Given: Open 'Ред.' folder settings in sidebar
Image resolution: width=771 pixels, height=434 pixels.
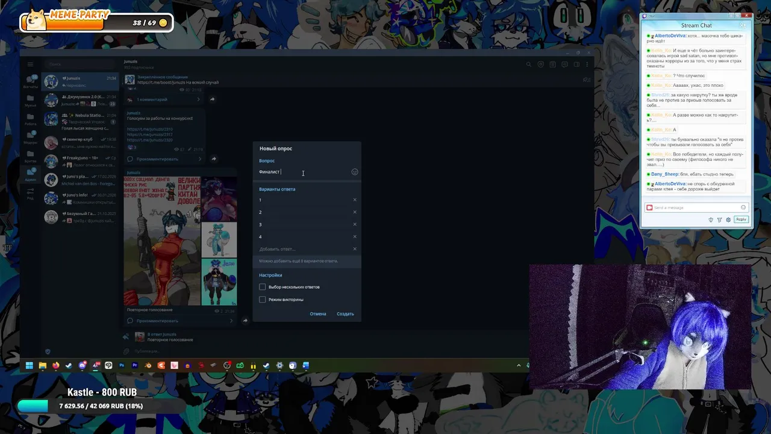Looking at the screenshot, I should [30, 193].
